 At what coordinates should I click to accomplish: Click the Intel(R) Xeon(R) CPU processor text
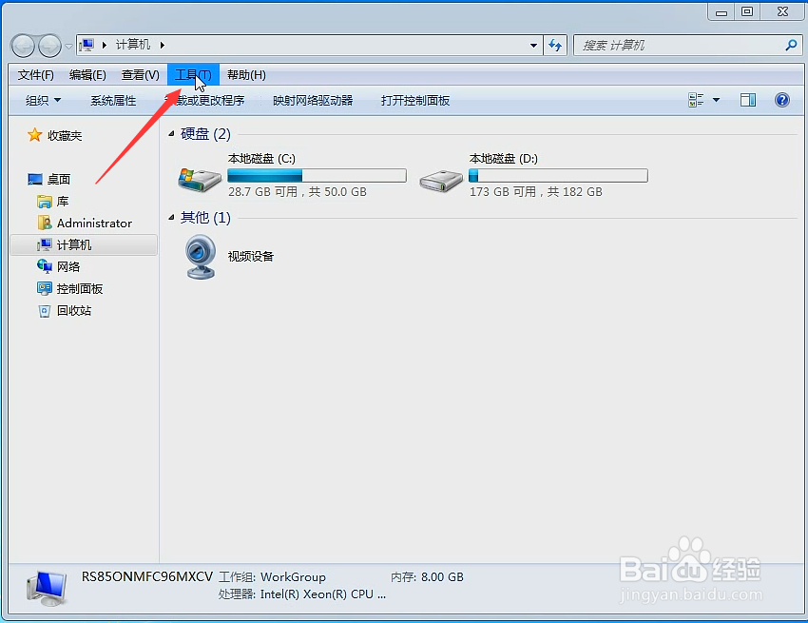[323, 594]
